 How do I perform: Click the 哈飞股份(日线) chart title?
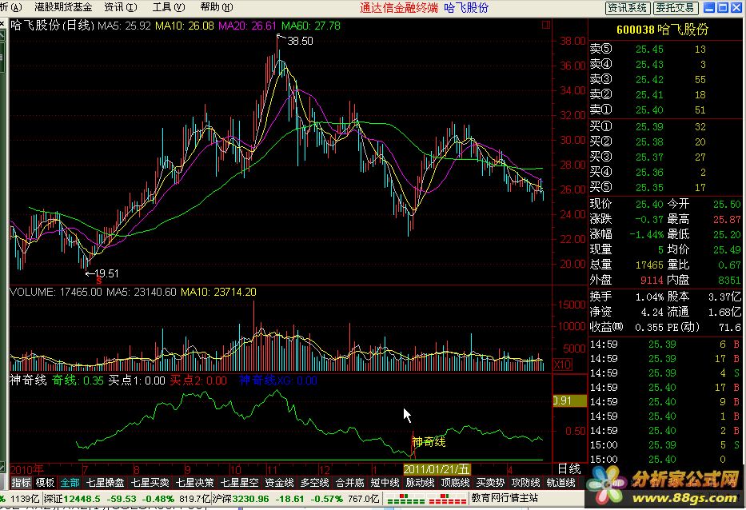coord(52,26)
